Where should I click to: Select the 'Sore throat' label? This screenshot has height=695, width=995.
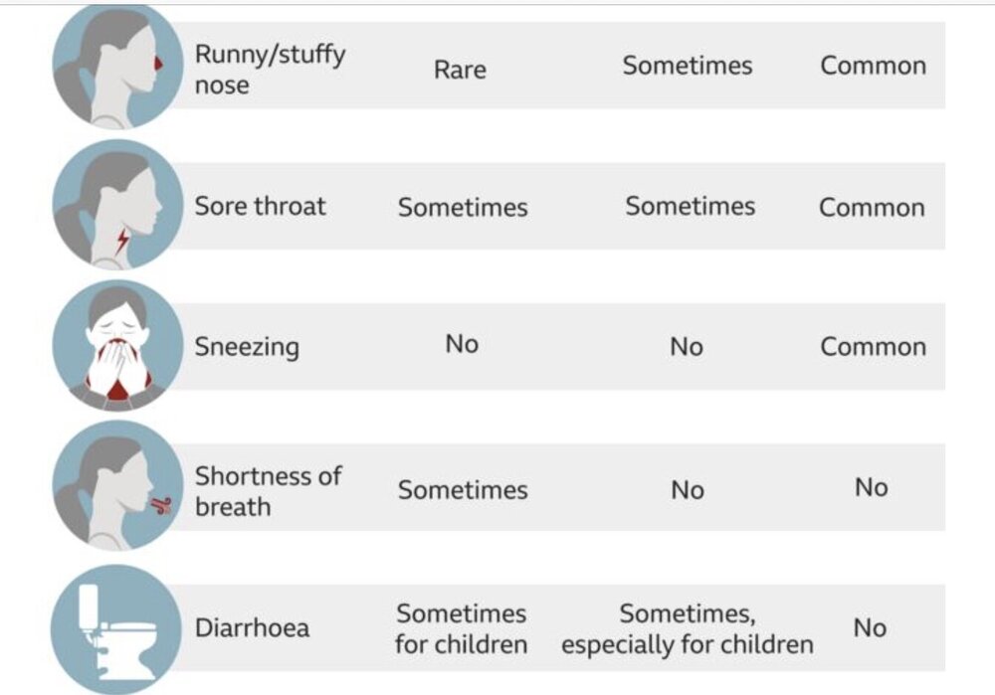pos(260,206)
